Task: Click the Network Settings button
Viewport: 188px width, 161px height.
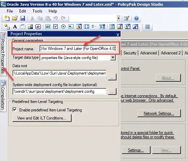Action: pos(159,113)
